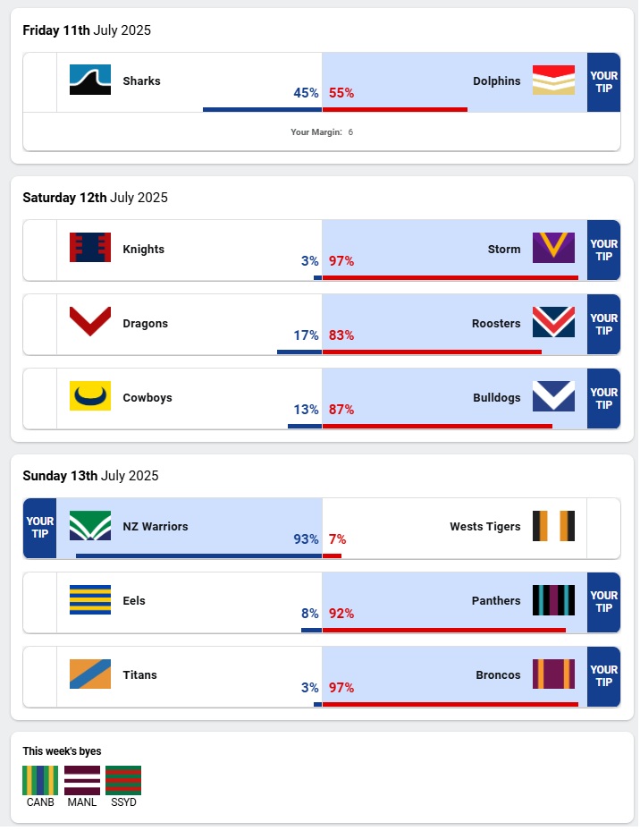Click the Storm team logo

tap(553, 248)
